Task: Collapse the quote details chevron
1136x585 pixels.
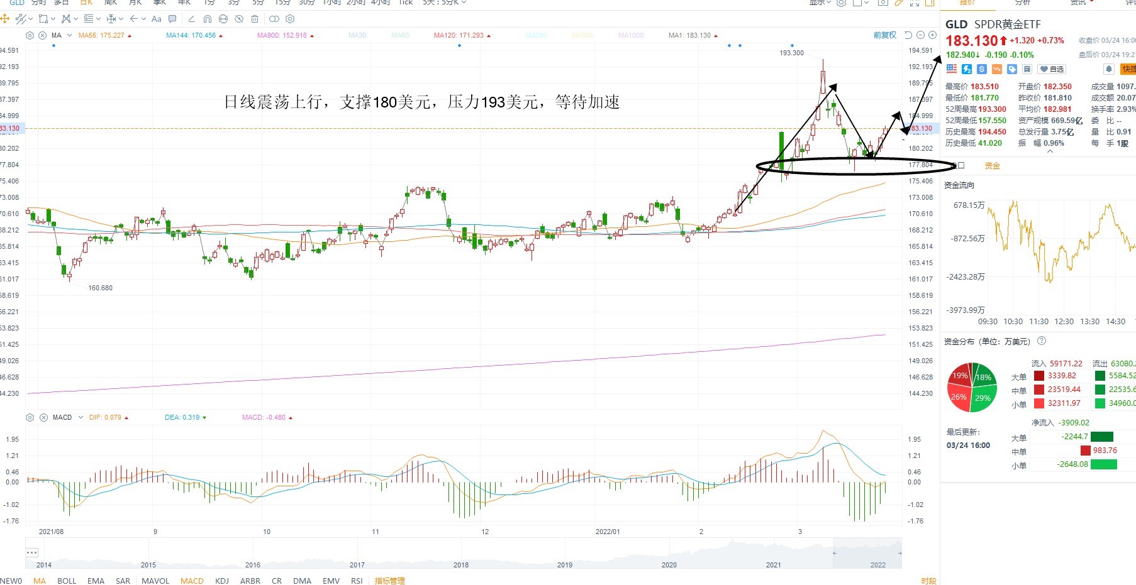Action: pos(1050,151)
